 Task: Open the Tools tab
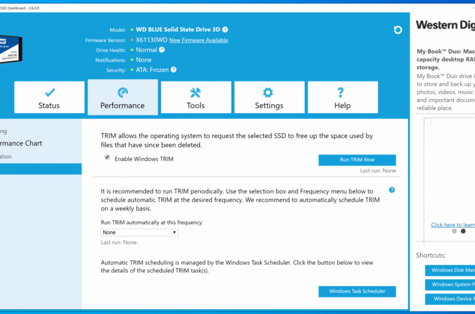pos(196,97)
